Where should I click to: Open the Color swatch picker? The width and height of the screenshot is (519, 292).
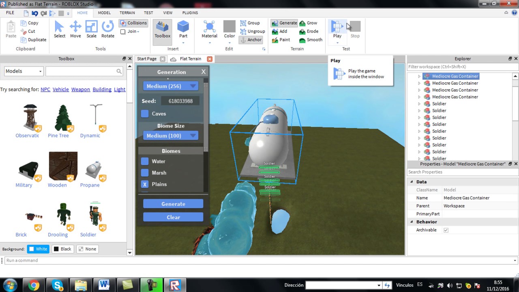tap(229, 29)
